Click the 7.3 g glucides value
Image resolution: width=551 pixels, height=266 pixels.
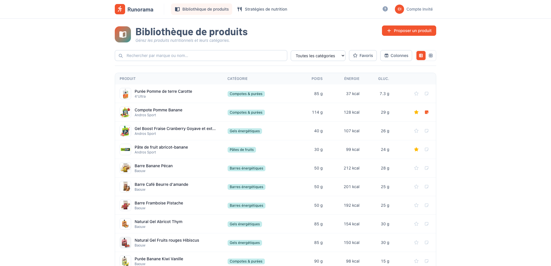click(x=385, y=94)
